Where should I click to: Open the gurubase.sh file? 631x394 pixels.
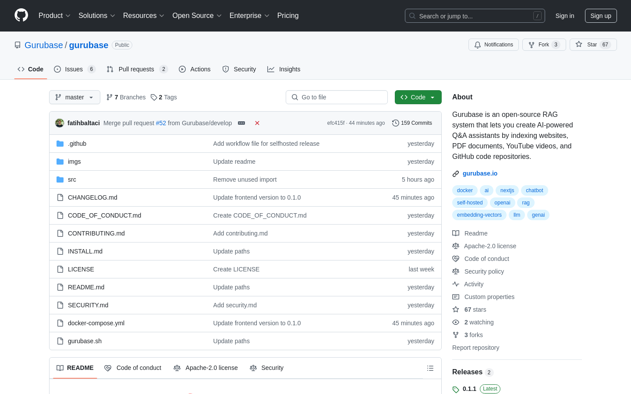point(85,341)
